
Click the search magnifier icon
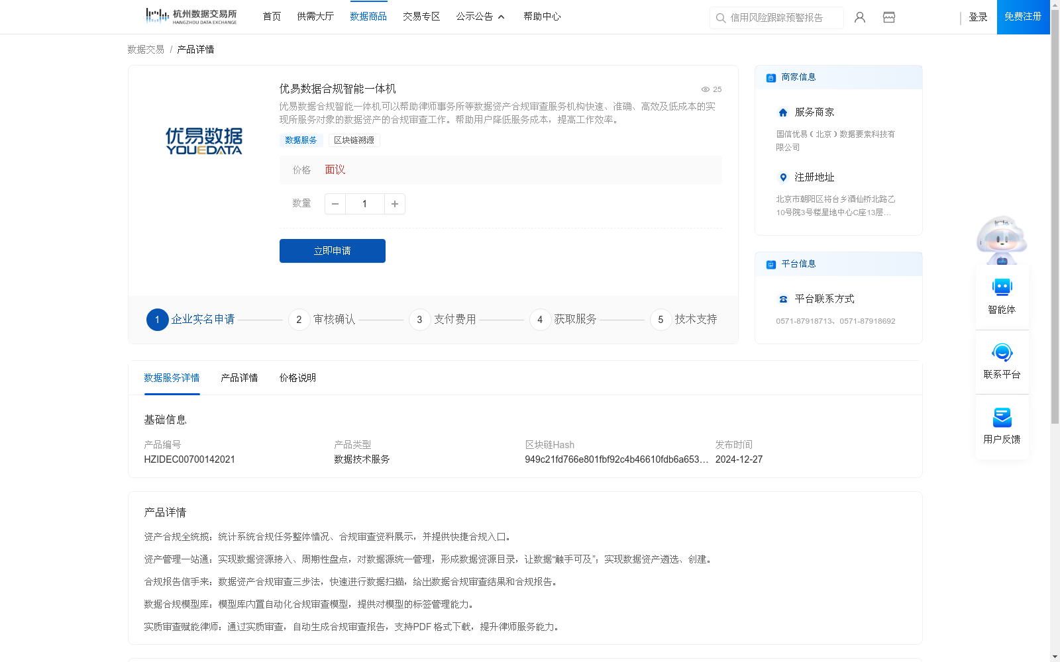pyautogui.click(x=721, y=18)
